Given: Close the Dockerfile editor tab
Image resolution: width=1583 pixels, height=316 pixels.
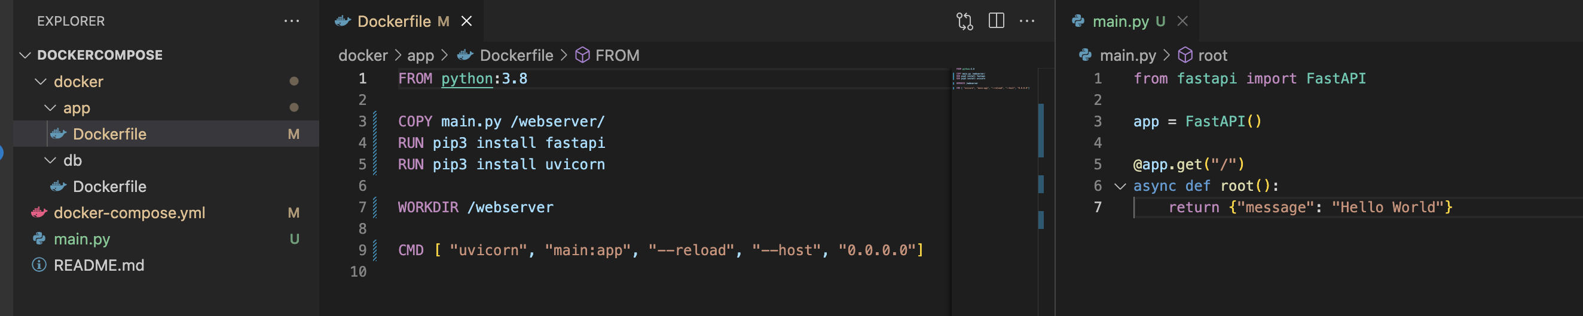Looking at the screenshot, I should (466, 21).
